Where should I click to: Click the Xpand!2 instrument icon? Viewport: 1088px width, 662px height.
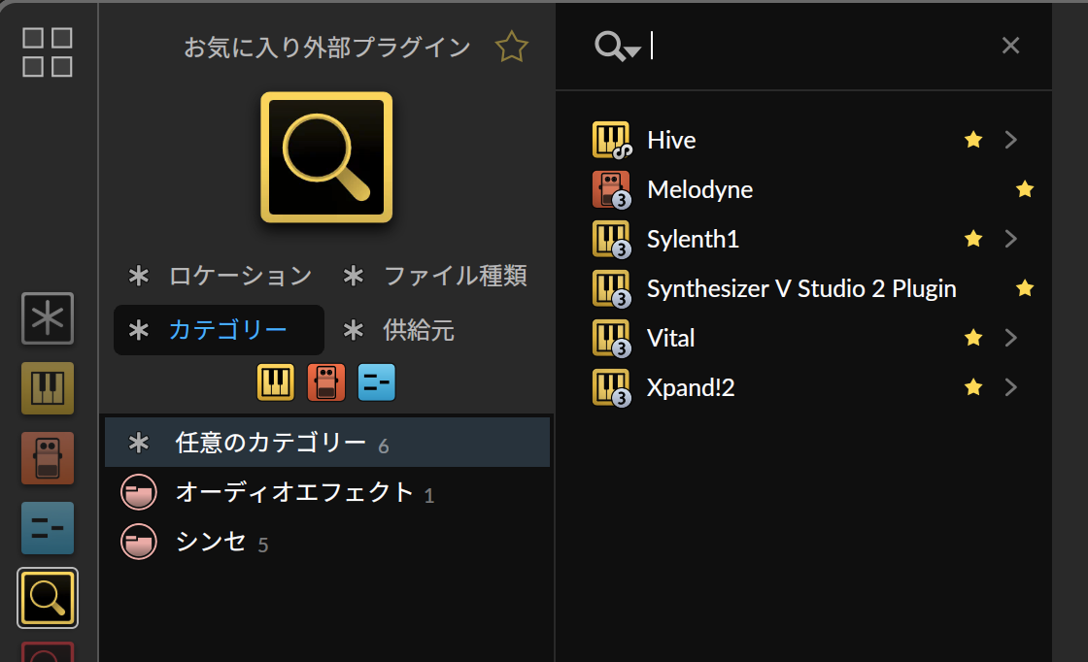(x=611, y=387)
